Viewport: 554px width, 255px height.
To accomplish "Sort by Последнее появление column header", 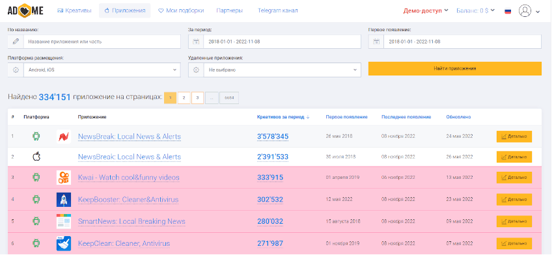I will tap(406, 117).
